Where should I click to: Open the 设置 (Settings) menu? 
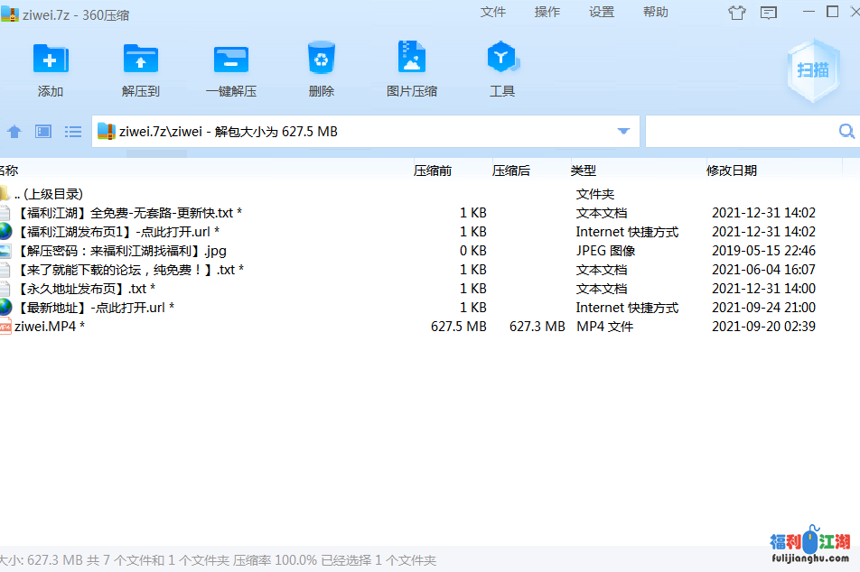602,12
